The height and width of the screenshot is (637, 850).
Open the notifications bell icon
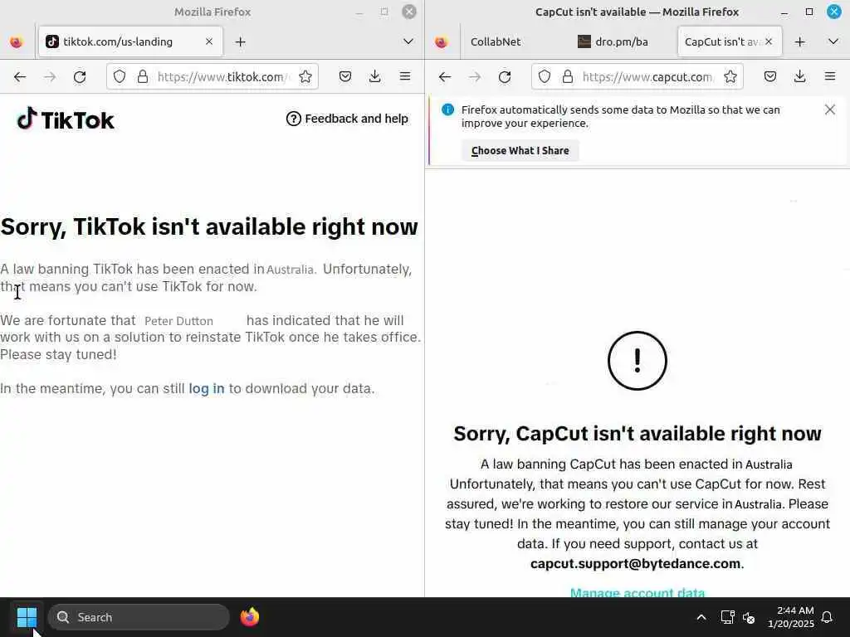point(828,617)
